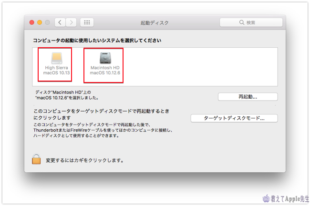Go forward with the right chevron button
This screenshot has width=310, height=206.
[x=71, y=22]
